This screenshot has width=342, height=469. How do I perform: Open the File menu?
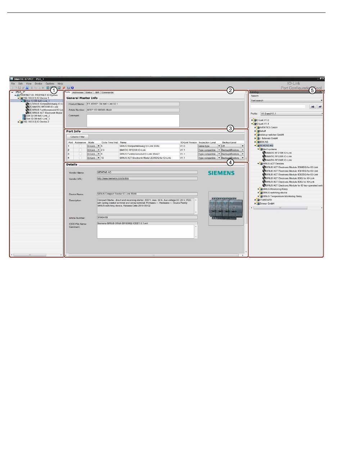13,84
